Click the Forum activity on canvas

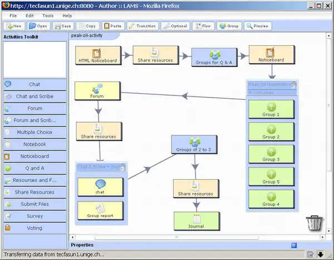97,91
